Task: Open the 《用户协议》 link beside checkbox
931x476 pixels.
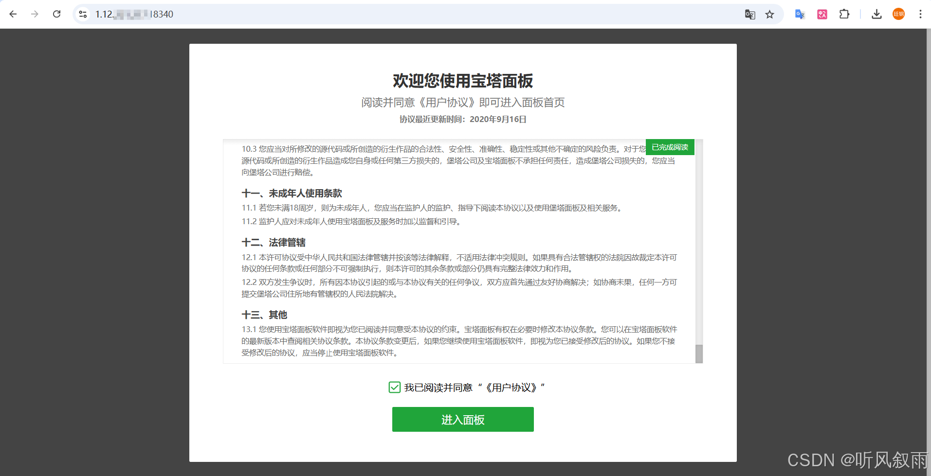Action: click(x=511, y=387)
